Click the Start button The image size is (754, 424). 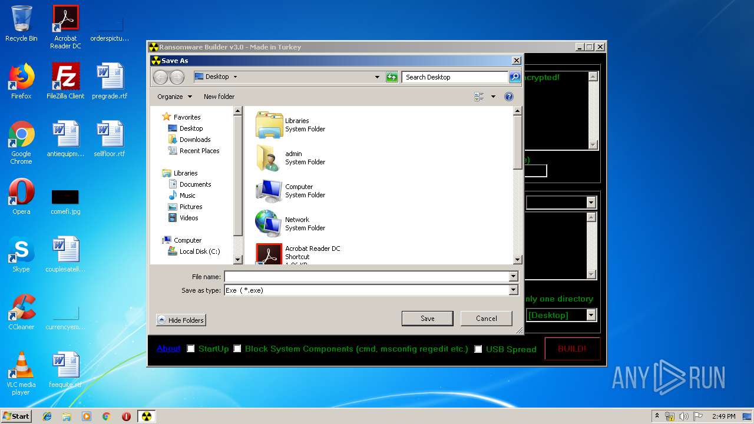click(16, 416)
